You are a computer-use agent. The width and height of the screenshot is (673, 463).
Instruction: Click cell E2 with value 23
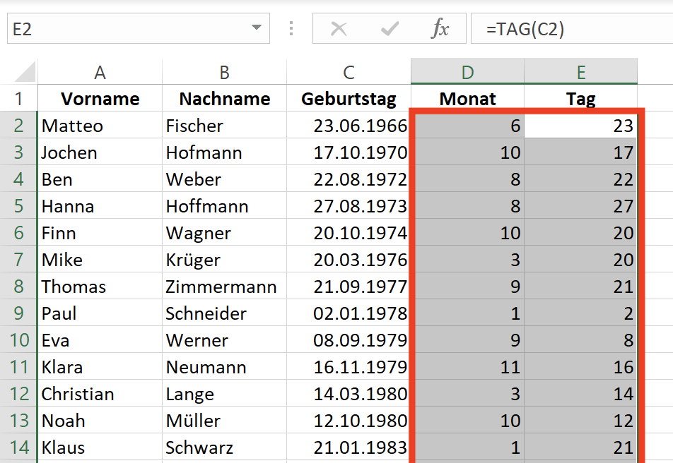click(x=580, y=125)
